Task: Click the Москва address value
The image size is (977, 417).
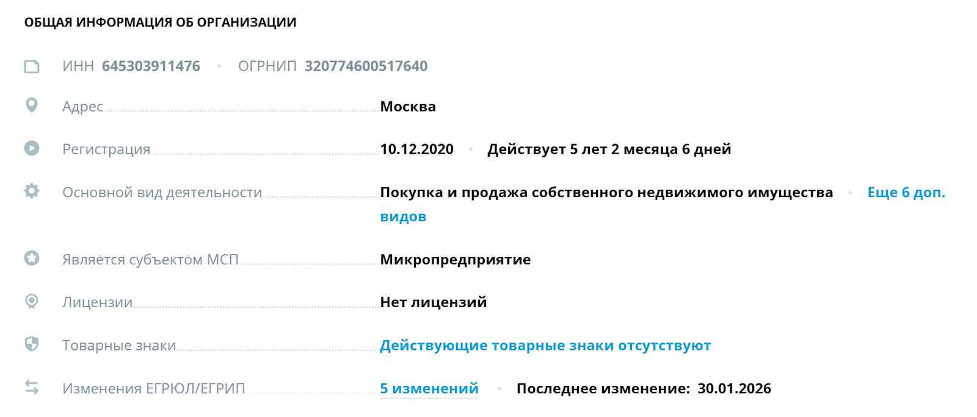Action: tap(408, 106)
